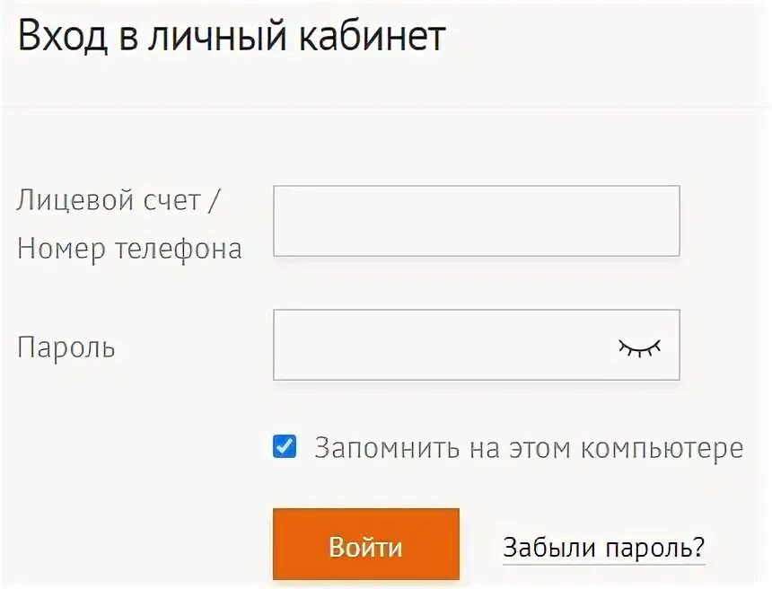Image resolution: width=772 pixels, height=589 pixels.
Task: Click the word компьютере in checkbox label
Action: click(x=662, y=449)
